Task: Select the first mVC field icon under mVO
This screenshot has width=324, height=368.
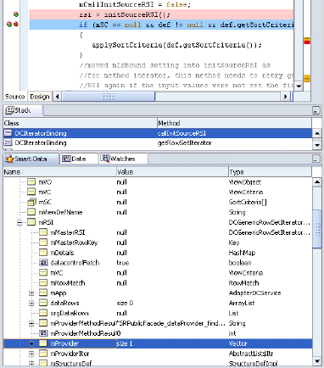Action: (31, 192)
